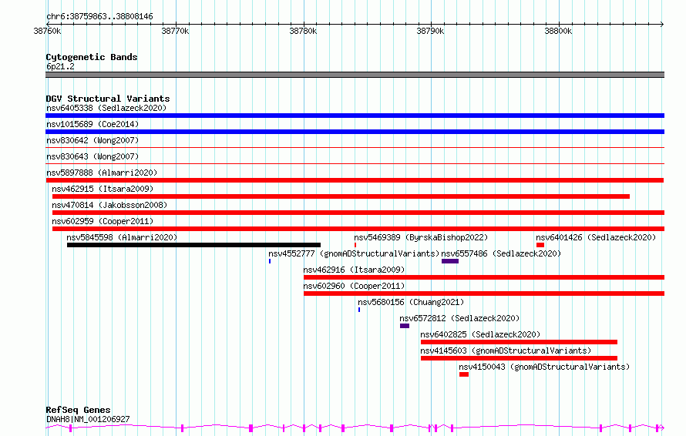Click the nsv4552777 (gnomADStructuralVariants) label
Viewport: 686px width, 436px height.
coord(354,253)
